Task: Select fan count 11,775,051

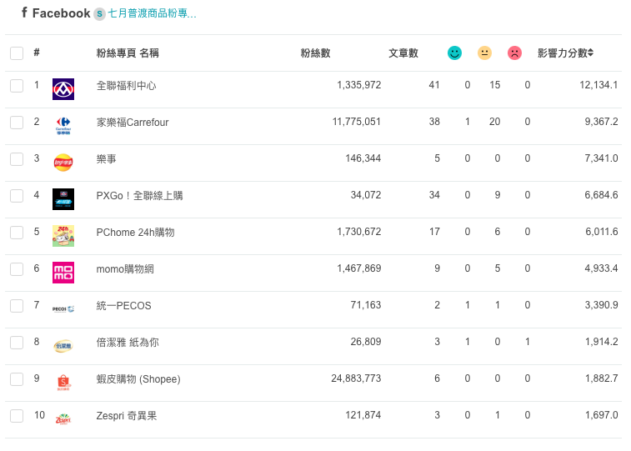Action: pos(357,122)
